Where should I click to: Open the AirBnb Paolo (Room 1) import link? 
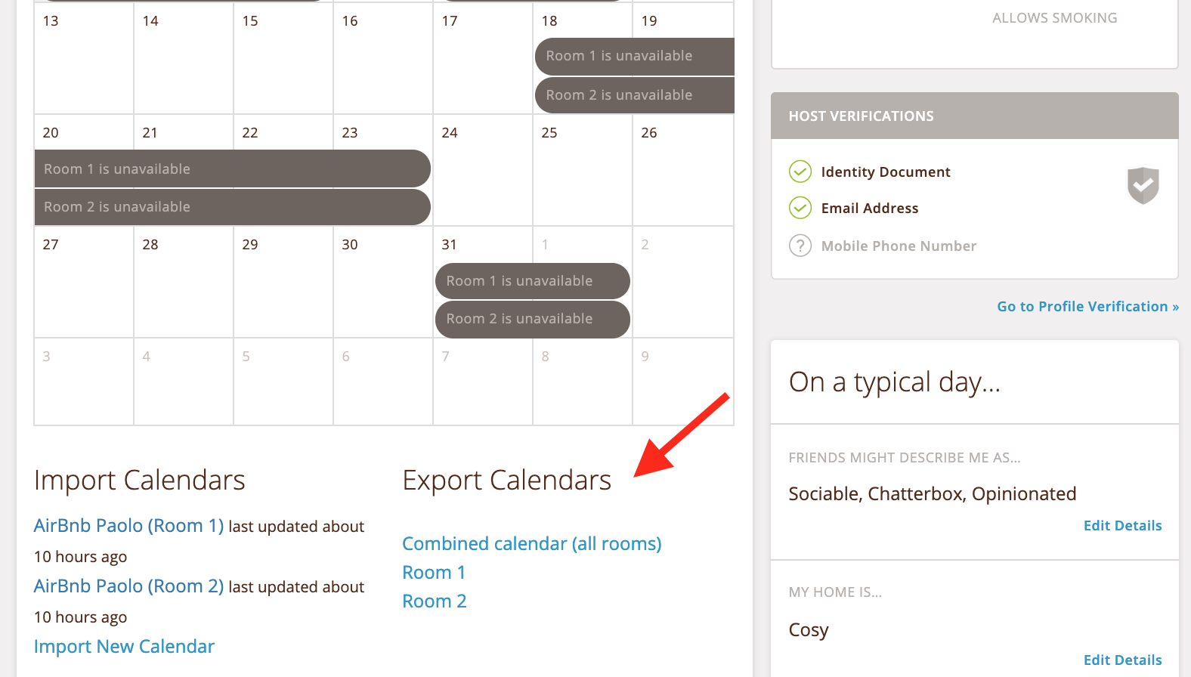pos(128,525)
